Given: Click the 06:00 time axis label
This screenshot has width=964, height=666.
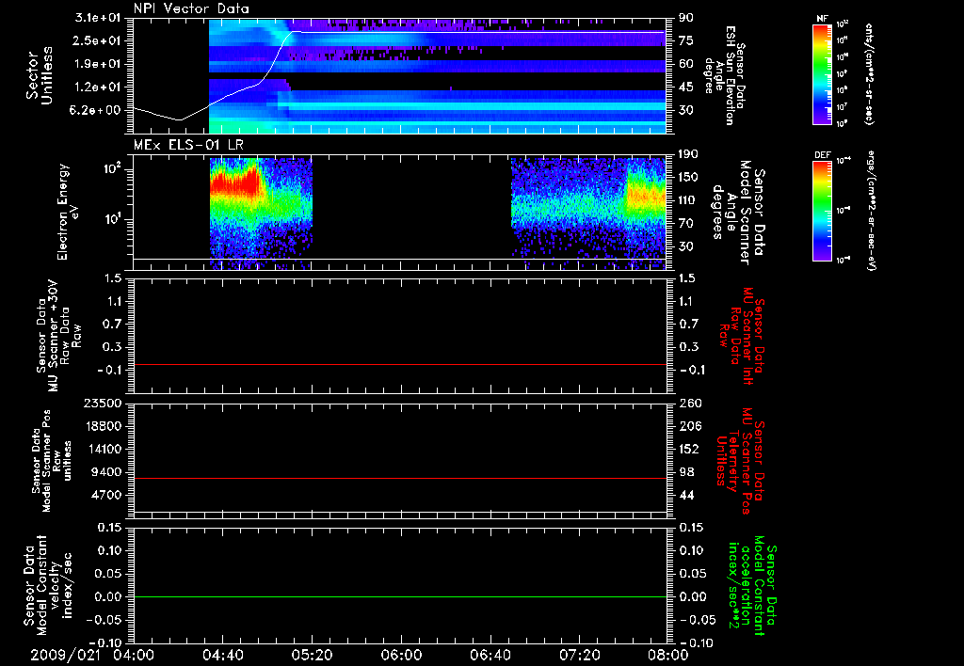Looking at the screenshot, I should (401, 655).
